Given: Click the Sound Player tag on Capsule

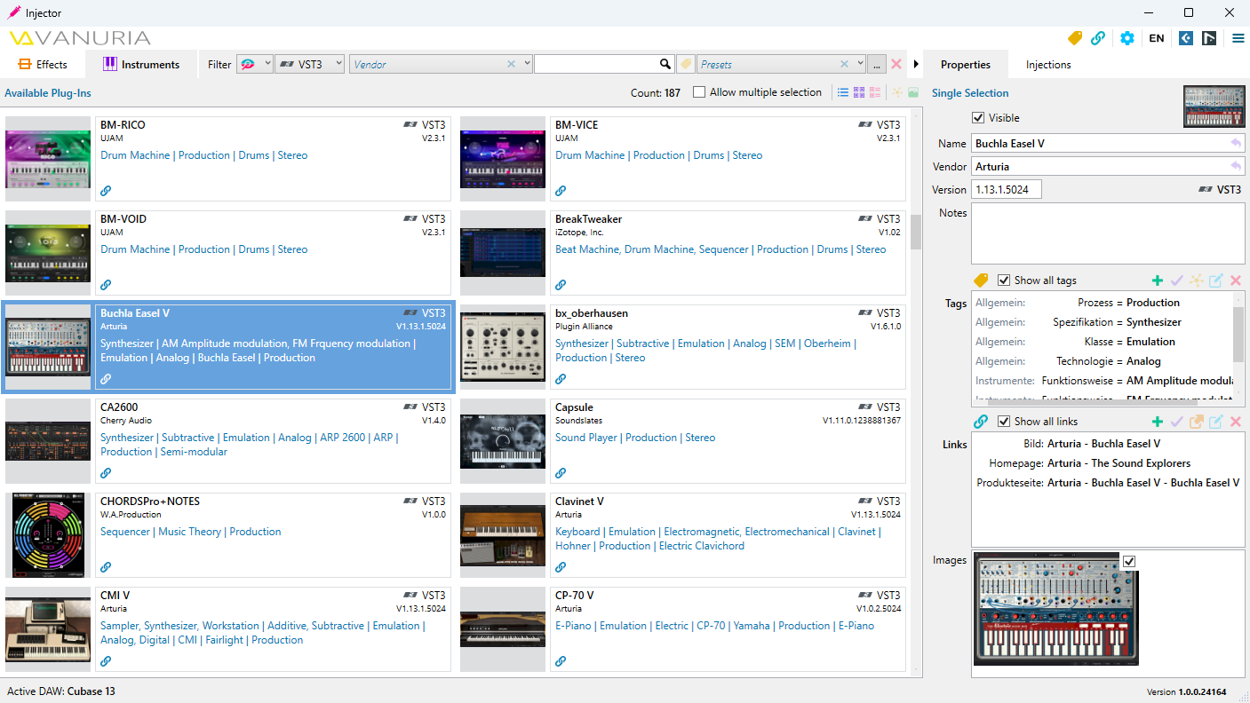Looking at the screenshot, I should click(586, 438).
